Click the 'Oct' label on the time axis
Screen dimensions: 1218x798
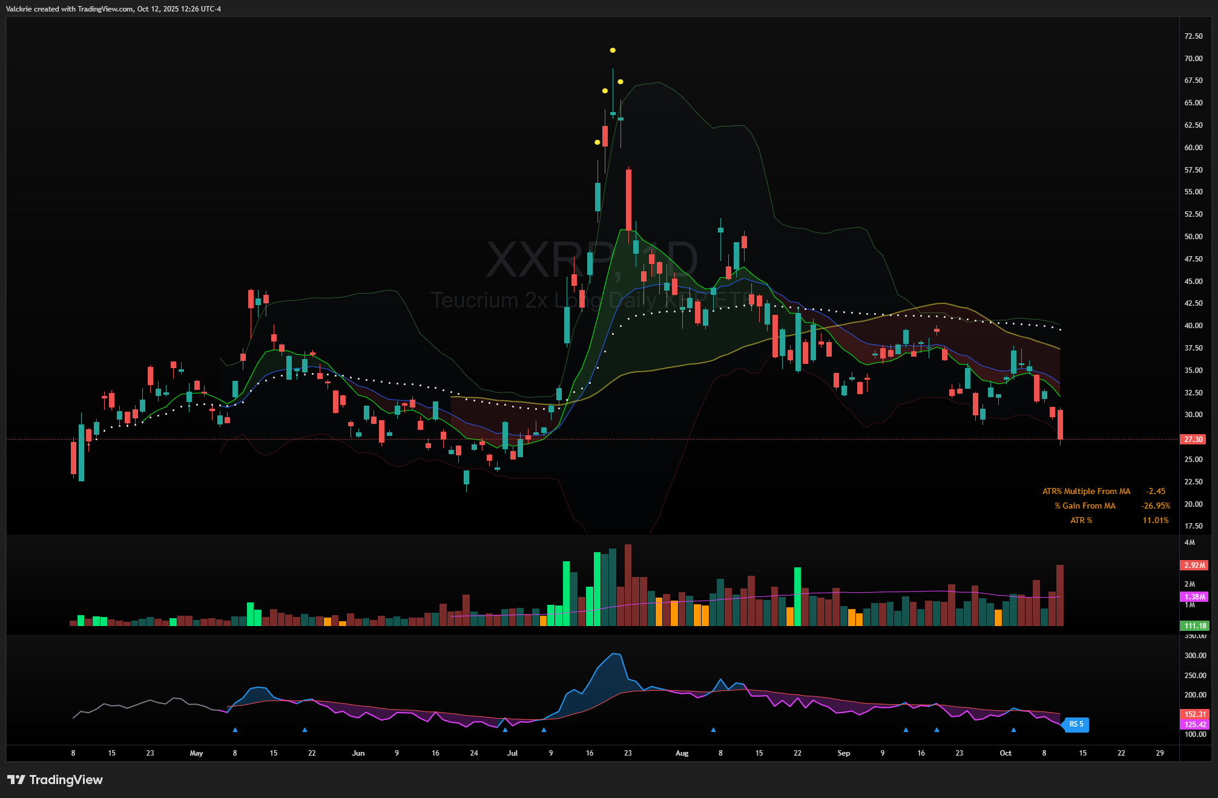1005,753
